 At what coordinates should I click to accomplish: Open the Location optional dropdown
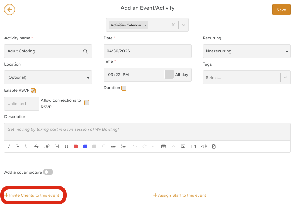coord(48,77)
